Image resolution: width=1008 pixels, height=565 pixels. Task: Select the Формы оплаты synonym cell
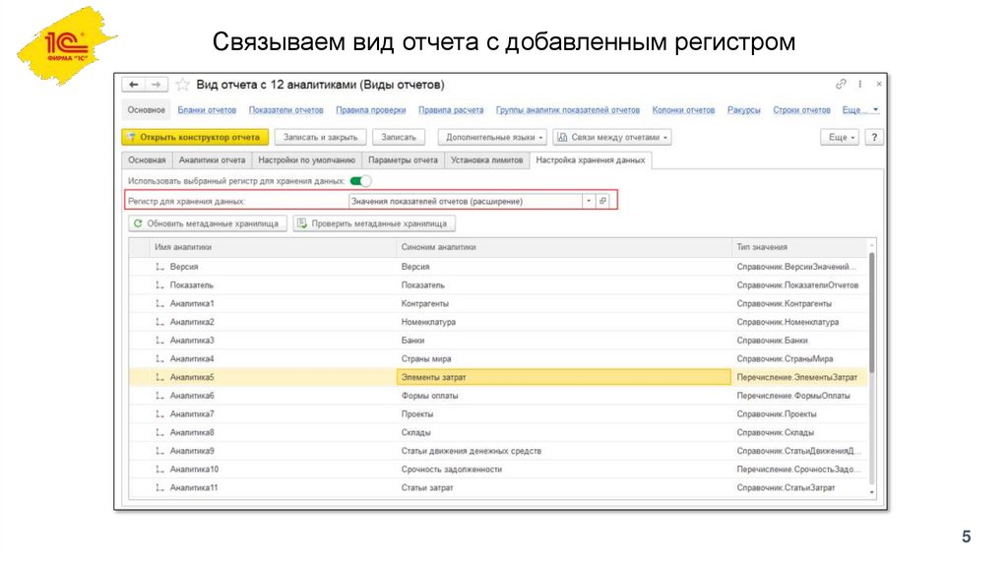coord(564,396)
